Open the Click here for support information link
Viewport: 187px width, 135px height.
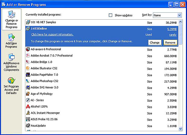click(52, 34)
